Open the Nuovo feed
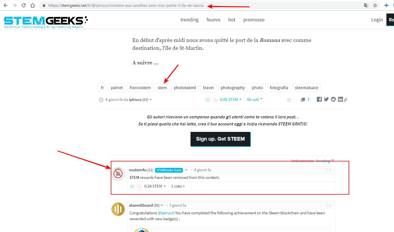The image size is (394, 232). tap(213, 20)
